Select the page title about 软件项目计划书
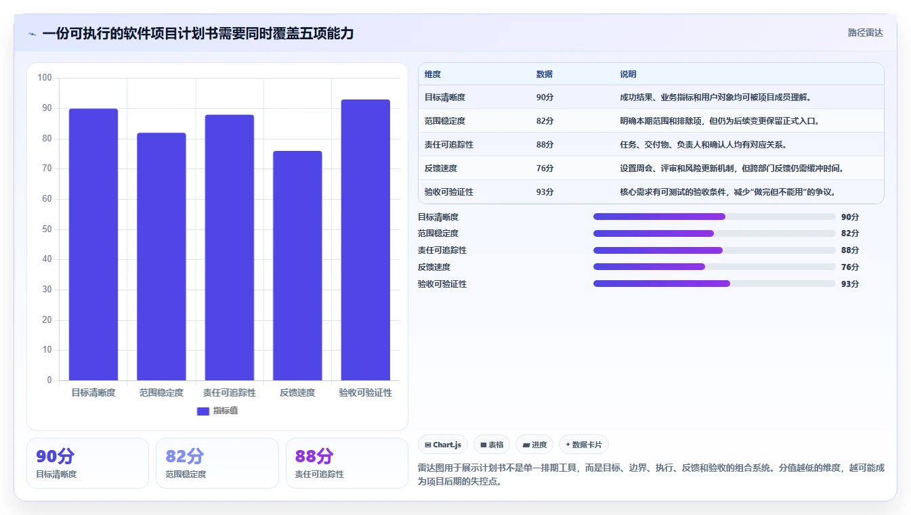 (x=198, y=33)
